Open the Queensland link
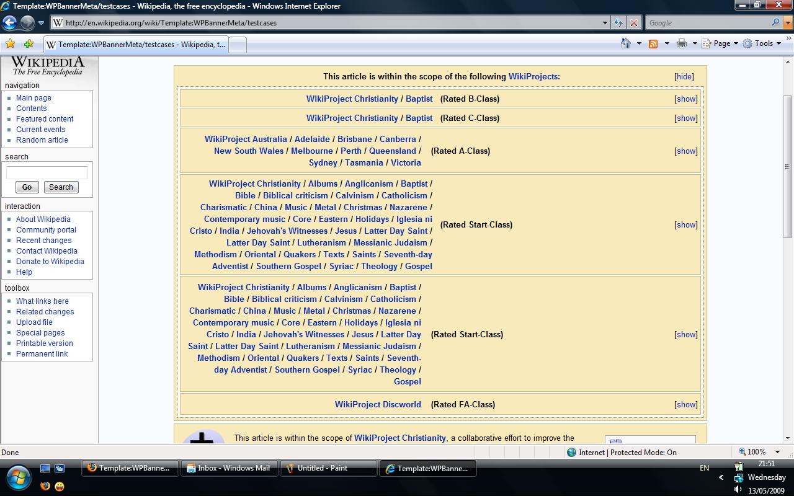 coord(393,151)
